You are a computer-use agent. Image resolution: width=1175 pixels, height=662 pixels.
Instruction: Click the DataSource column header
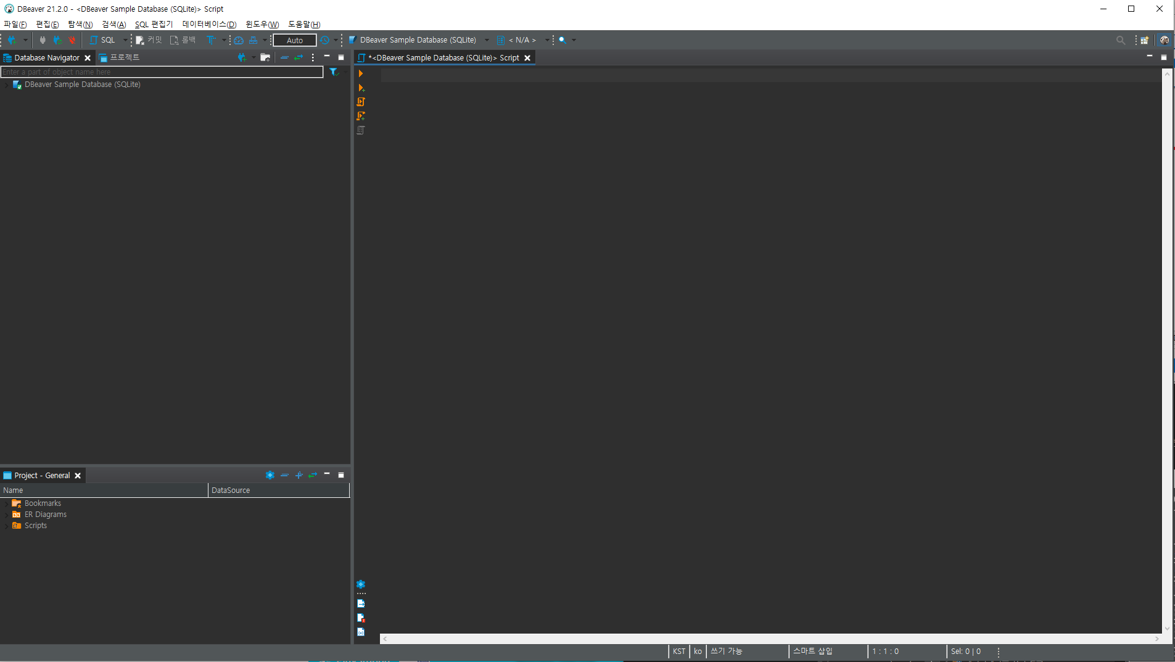(279, 490)
